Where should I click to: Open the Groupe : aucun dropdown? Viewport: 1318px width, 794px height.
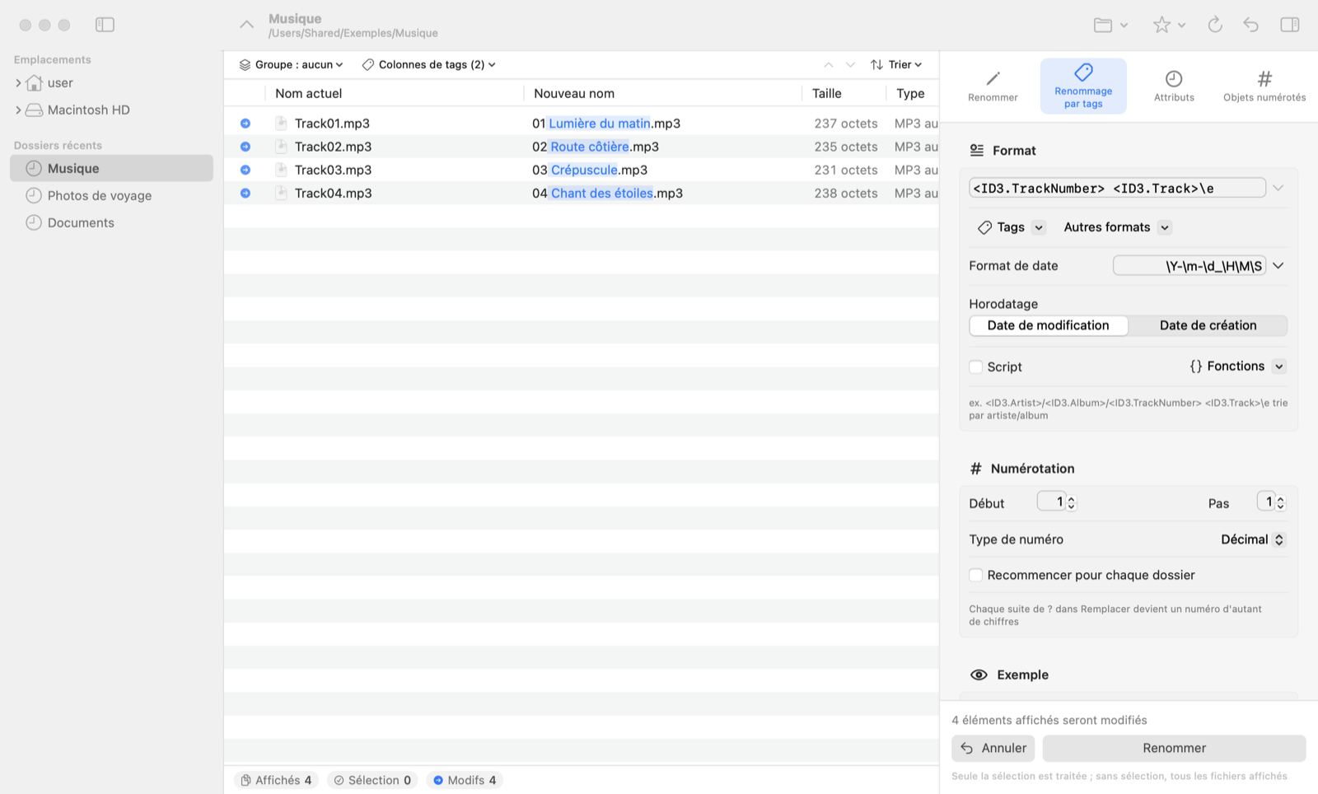pos(291,64)
